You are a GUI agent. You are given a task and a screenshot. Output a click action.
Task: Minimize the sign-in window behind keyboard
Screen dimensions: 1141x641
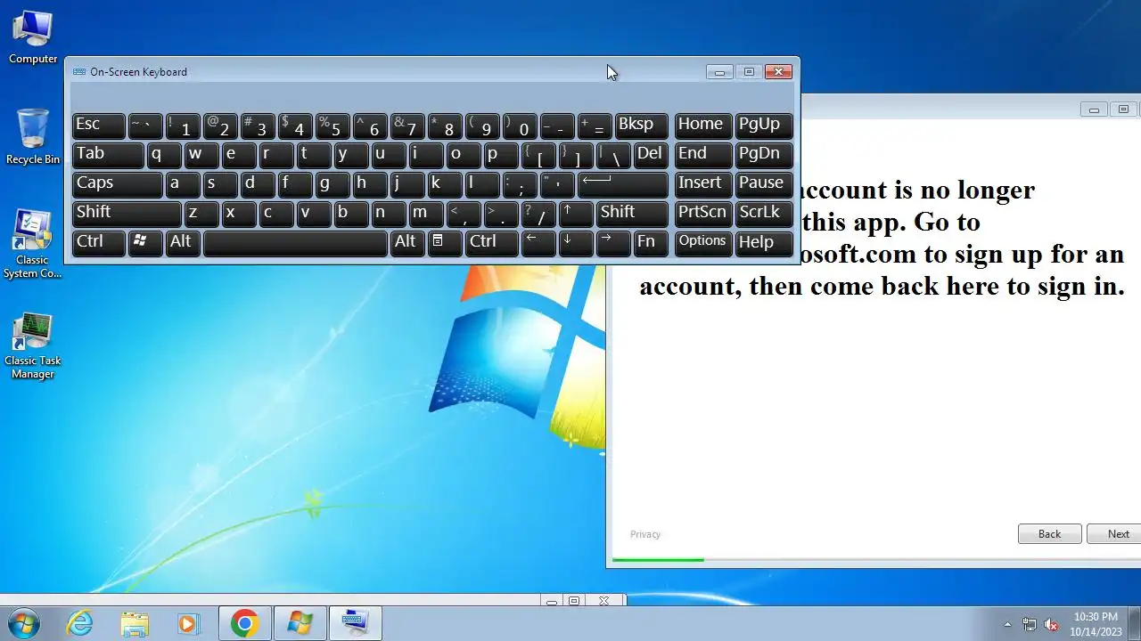pos(1094,110)
